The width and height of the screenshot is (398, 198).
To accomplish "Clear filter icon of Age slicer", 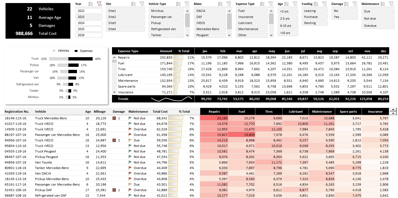I will (295, 4).
